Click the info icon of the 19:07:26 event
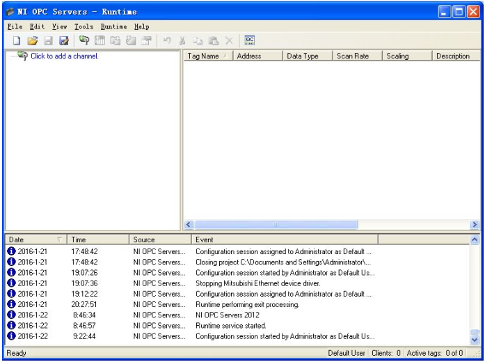 click(11, 272)
